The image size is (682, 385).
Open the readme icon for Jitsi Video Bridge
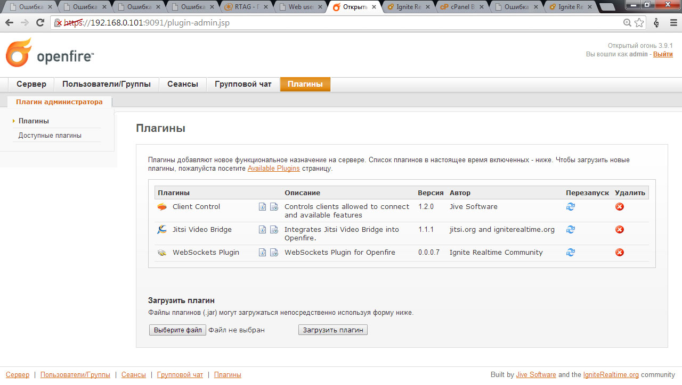262,230
